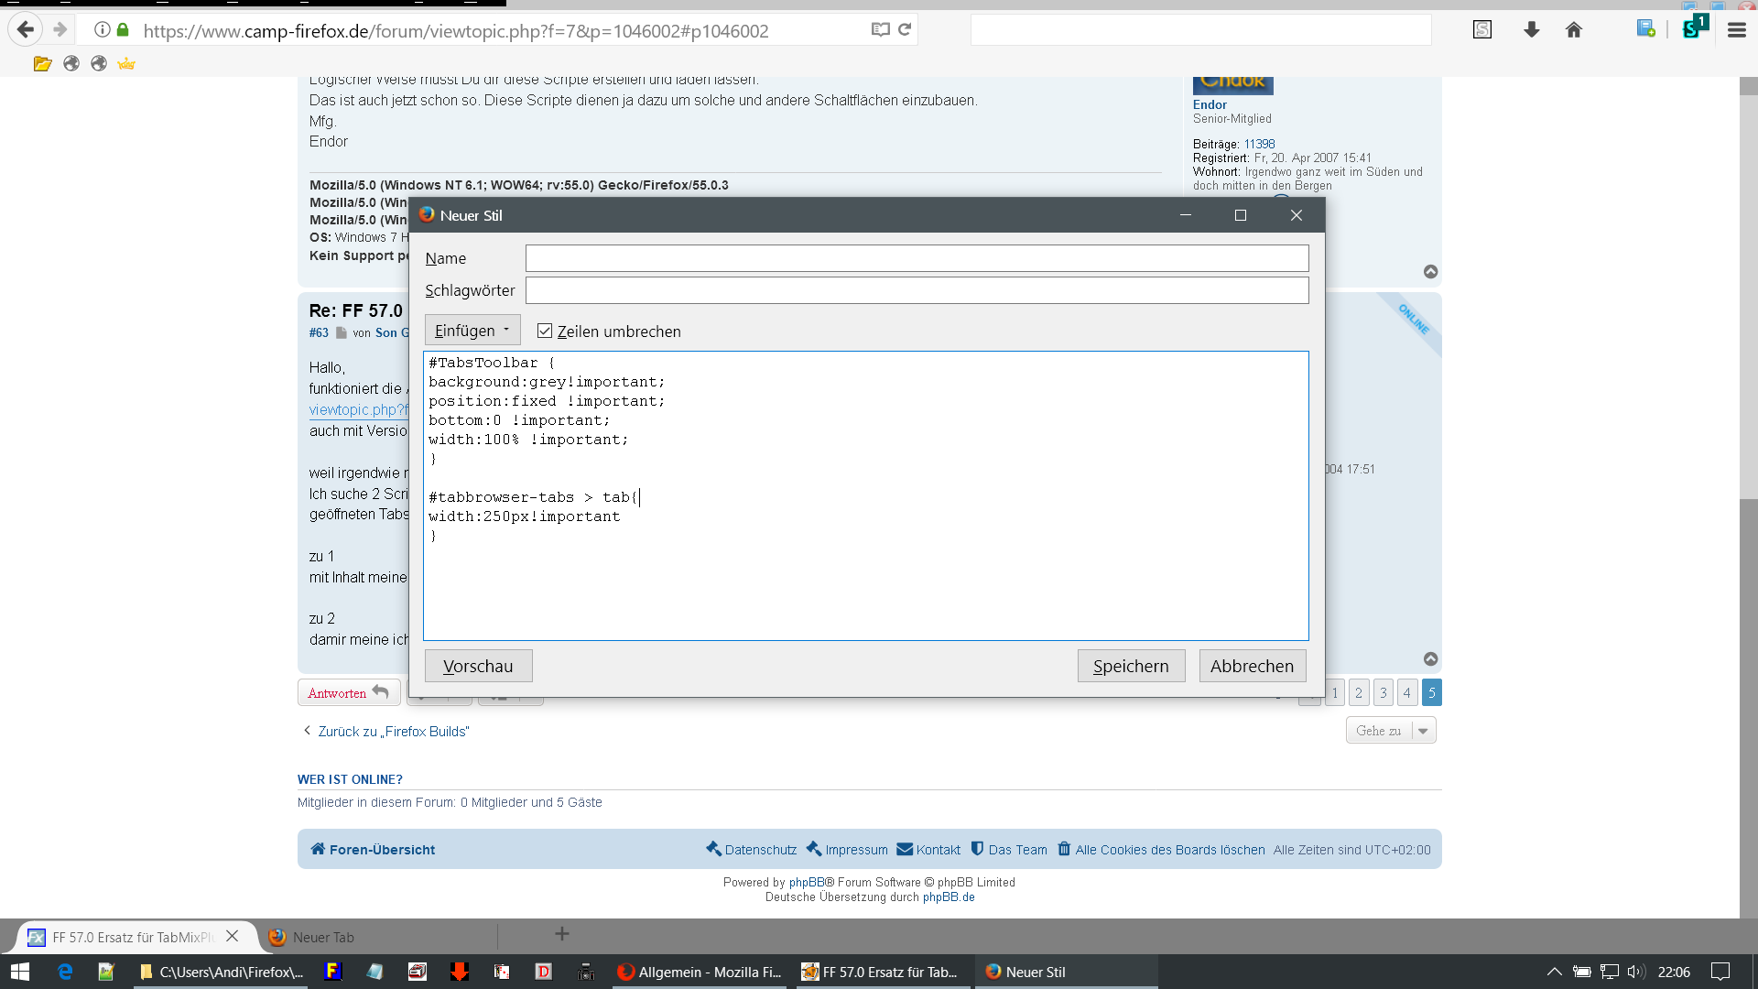This screenshot has height=989, width=1758.
Task: Click the Speichern button
Action: tap(1131, 666)
